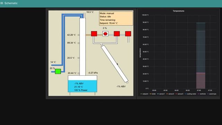This screenshot has width=222, height=125.
Task: Toggle the venthole series in chart legend
Action: pos(202,94)
